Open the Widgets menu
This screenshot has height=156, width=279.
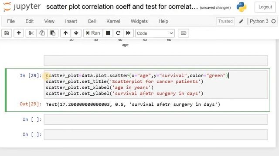139,21
